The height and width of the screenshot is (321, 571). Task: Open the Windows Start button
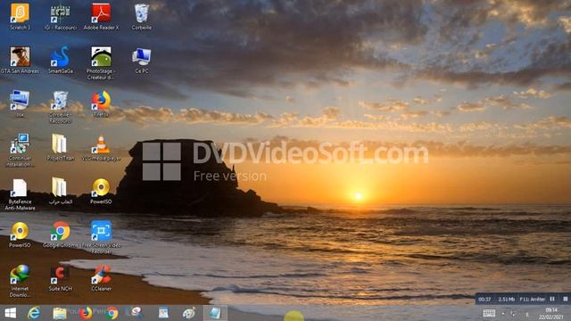10,313
